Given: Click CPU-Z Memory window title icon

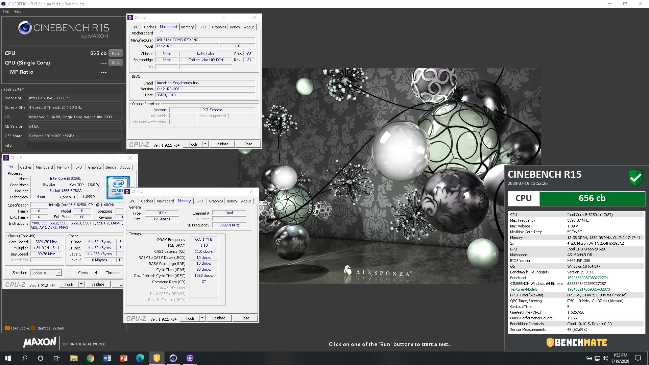Looking at the screenshot, I should point(127,192).
